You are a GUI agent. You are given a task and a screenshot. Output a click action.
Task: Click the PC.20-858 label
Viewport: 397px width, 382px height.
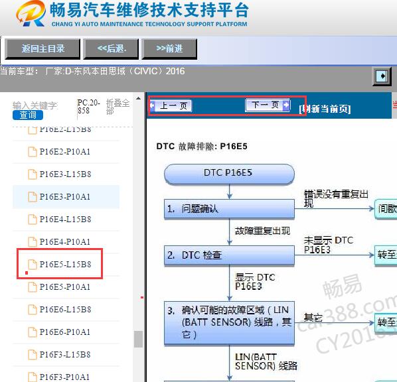[88, 107]
